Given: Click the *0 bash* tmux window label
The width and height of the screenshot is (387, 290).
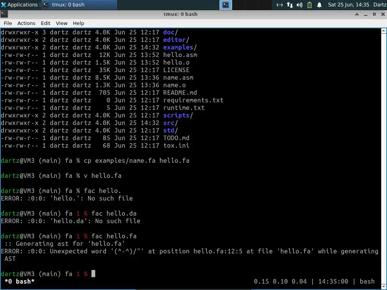Looking at the screenshot, I should click(20, 281).
